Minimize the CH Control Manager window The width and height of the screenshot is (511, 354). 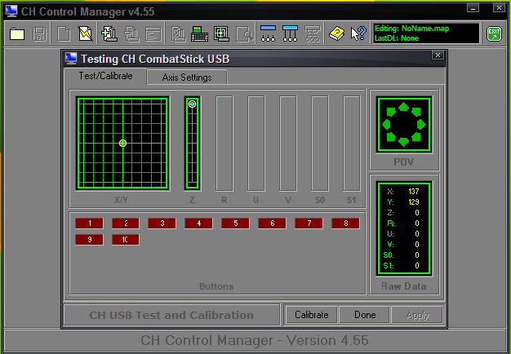473,7
